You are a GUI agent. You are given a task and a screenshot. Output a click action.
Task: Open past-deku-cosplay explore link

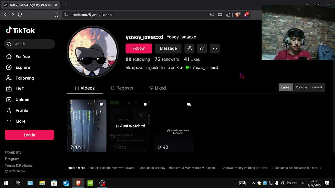coord(153,168)
